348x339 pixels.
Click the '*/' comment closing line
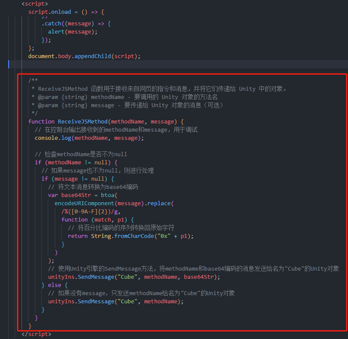tap(34, 113)
